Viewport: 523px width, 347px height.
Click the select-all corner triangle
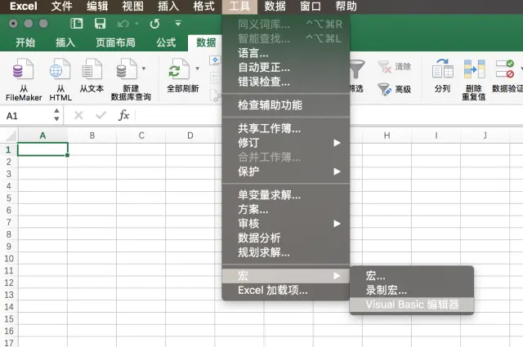click(x=11, y=136)
